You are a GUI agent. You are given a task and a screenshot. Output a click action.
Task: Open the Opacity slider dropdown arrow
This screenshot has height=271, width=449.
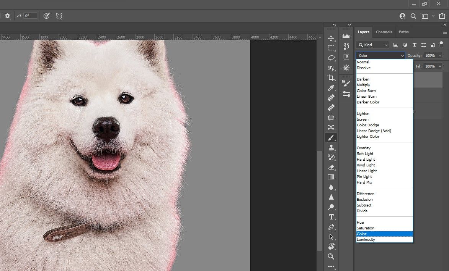pos(440,56)
